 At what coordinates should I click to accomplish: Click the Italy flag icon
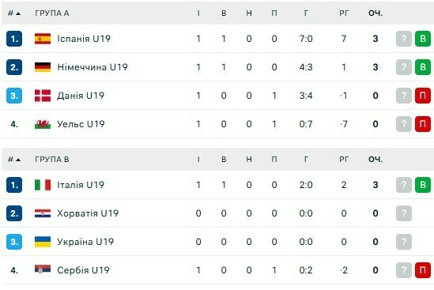coord(43,185)
